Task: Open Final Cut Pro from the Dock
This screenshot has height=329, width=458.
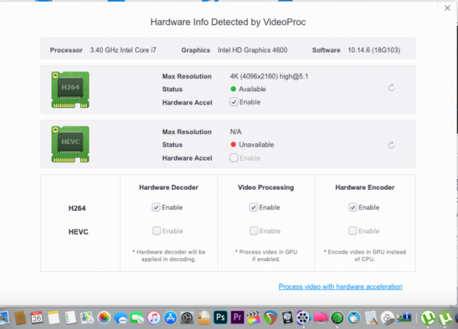Action: point(254,318)
